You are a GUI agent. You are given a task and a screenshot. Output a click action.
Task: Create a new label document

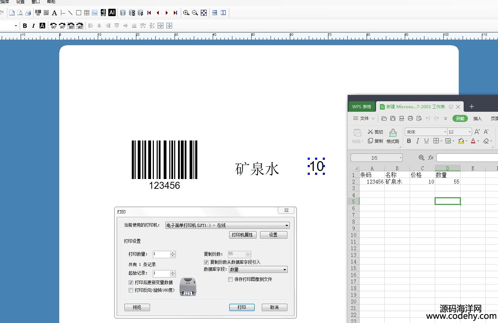(12, 13)
